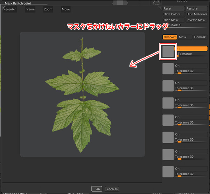Select the bottom-most color swatch

pyautogui.click(x=168, y=171)
